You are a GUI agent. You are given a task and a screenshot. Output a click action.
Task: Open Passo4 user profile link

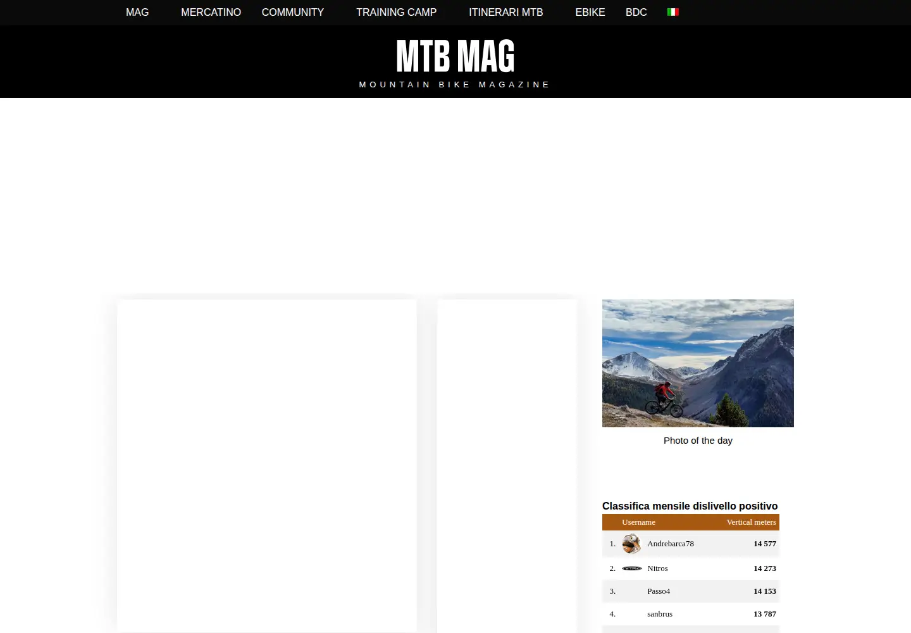click(x=659, y=591)
